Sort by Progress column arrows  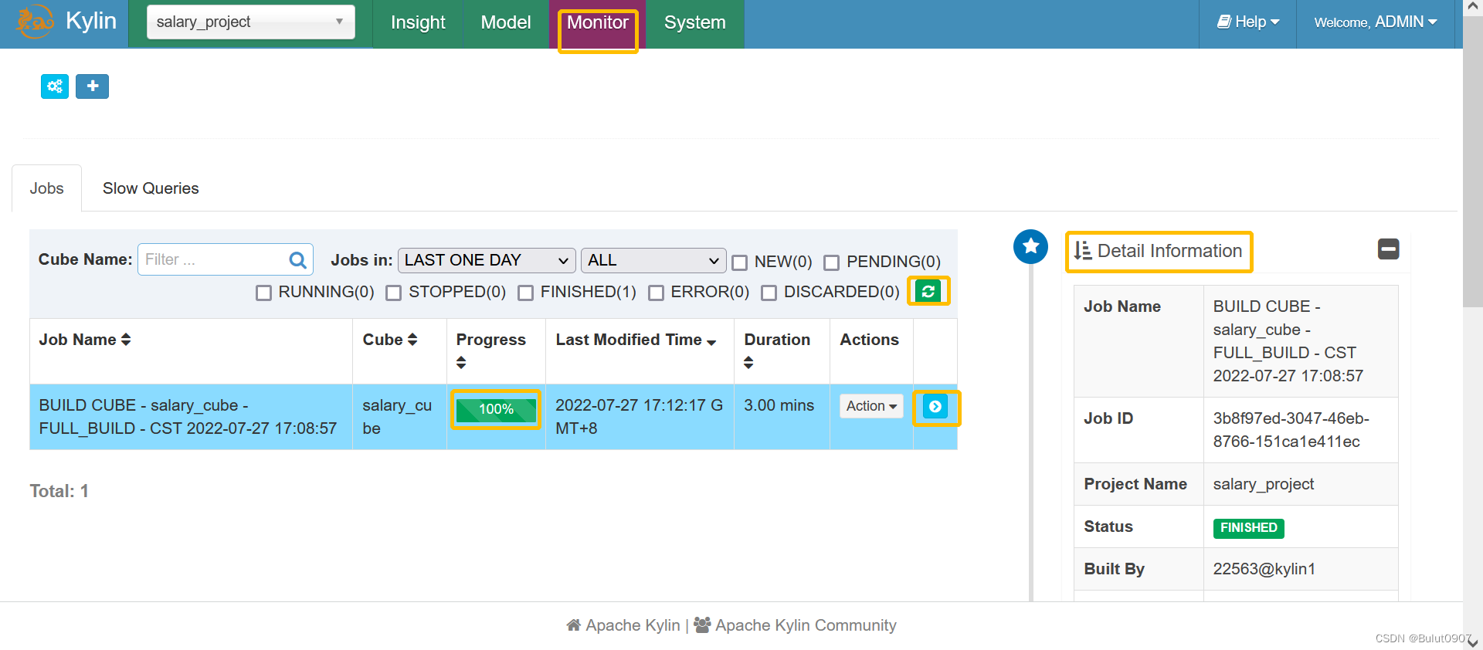(461, 362)
